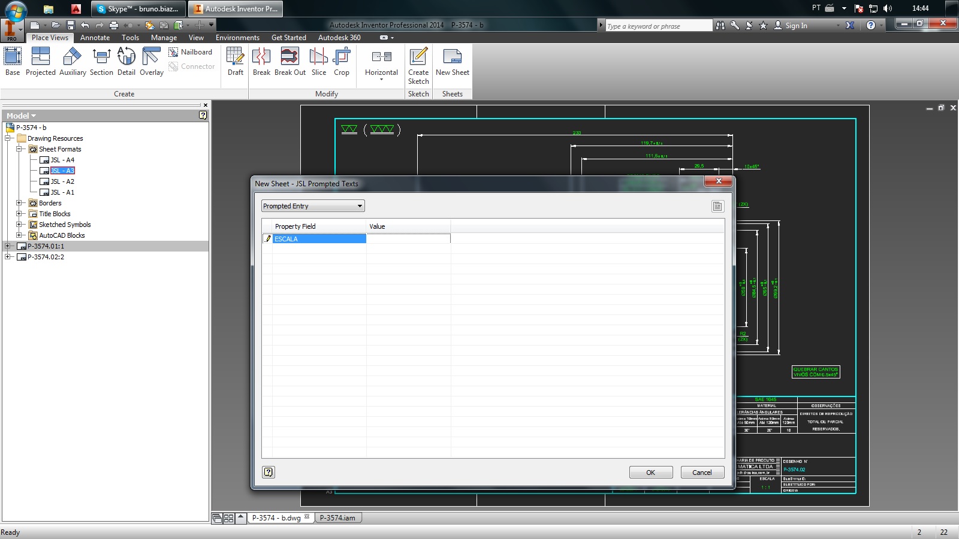
Task: Expand the Title Blocks node
Action: 19,214
